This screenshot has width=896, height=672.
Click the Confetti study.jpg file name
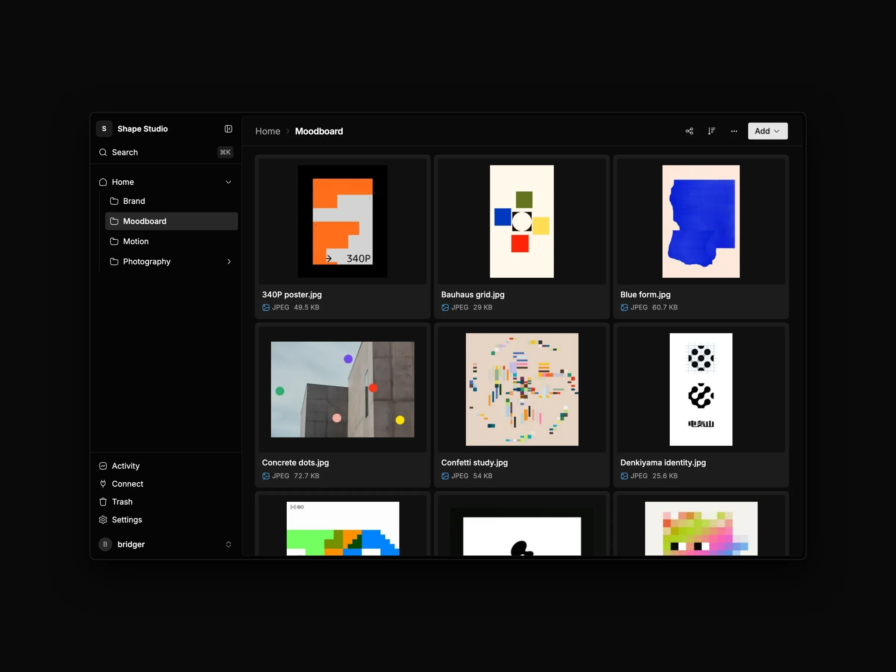coord(474,463)
